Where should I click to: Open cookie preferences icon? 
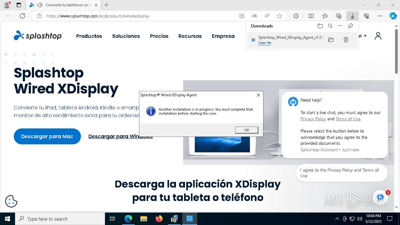(x=11, y=201)
